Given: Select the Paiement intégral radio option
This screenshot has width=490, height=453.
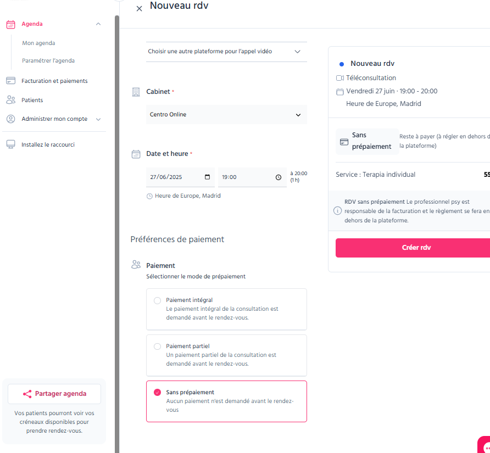Looking at the screenshot, I should click(158, 300).
